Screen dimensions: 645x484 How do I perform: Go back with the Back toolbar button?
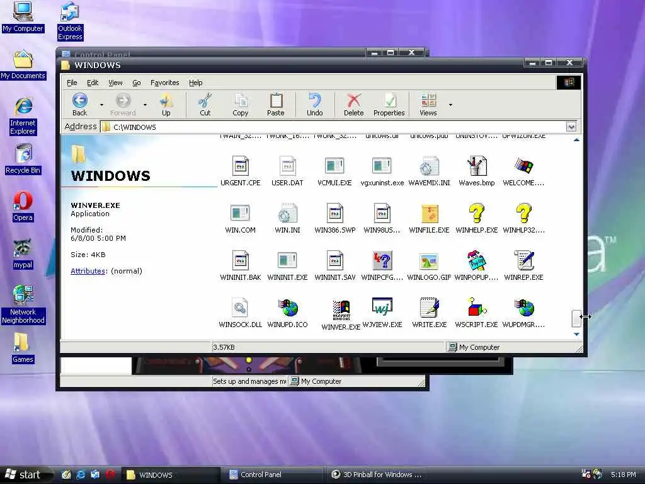[80, 105]
